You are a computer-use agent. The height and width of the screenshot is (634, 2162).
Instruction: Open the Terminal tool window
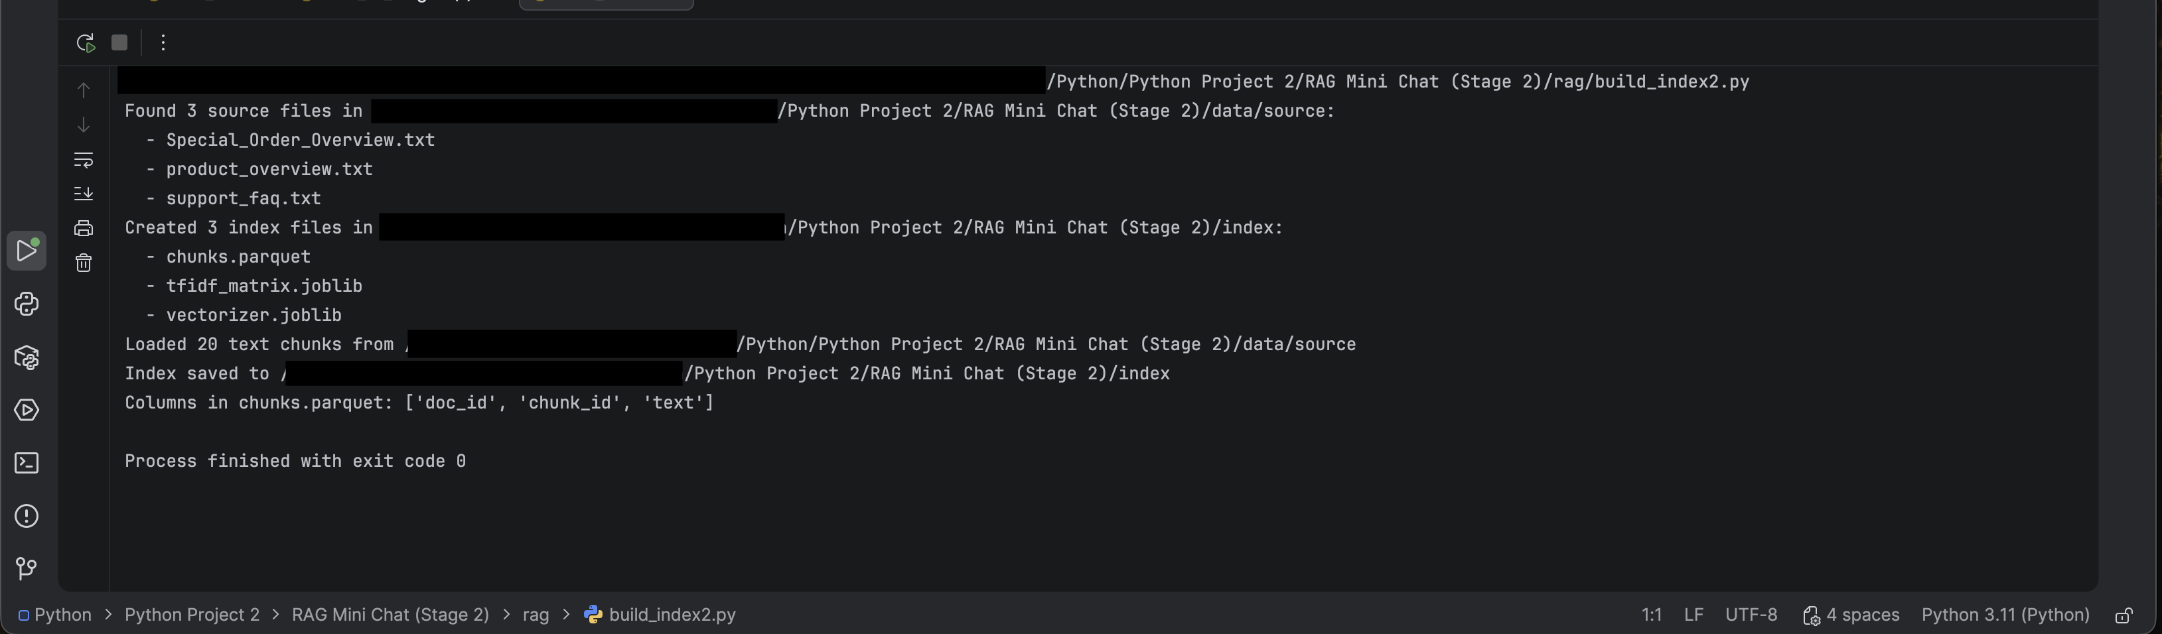click(27, 462)
